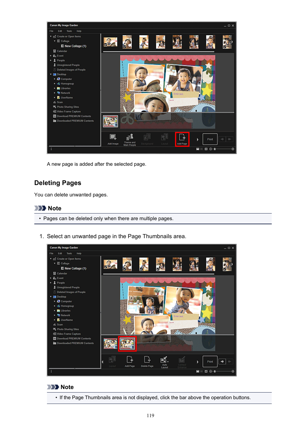Open Photo Sharing Sites in lower window tree
This screenshot has height=427, width=301.
[66, 329]
